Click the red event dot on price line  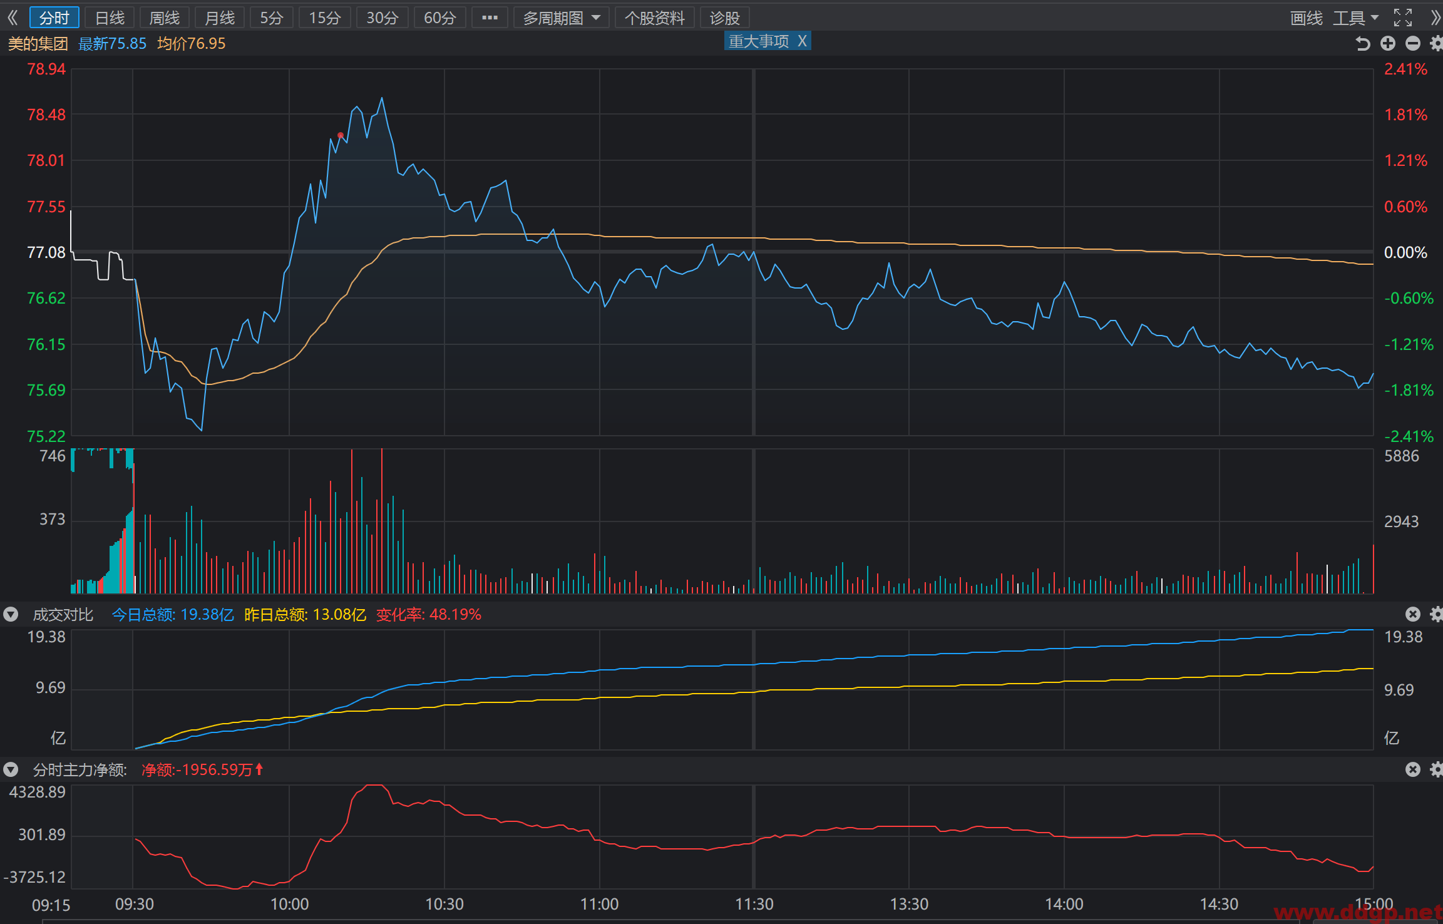[x=341, y=135]
